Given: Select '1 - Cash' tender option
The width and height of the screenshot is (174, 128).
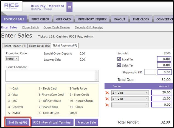Looking at the screenshot, I should click(13, 88).
